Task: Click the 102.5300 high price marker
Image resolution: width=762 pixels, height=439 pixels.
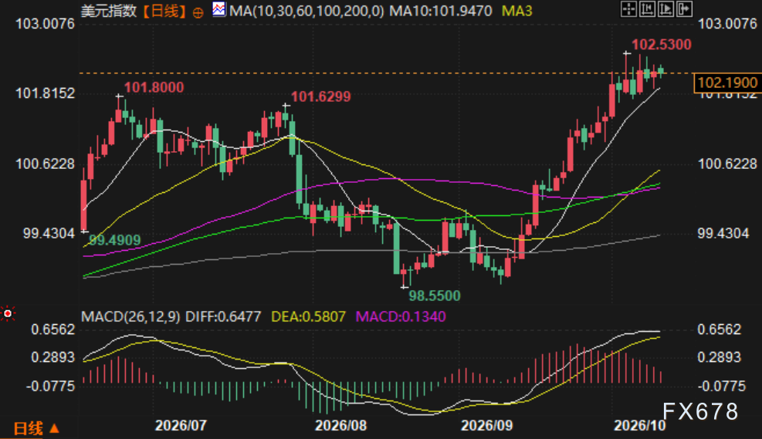Action: [662, 45]
